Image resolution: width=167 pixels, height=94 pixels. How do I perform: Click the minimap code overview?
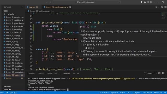(x=164, y=16)
